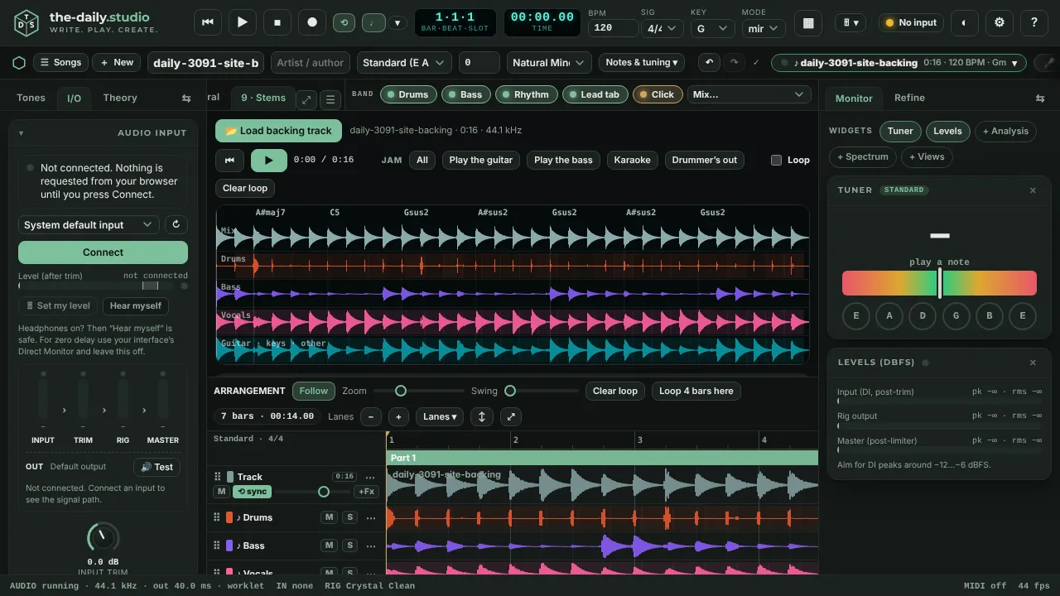Stop playback with the transport Stop button
Viewport: 1060px width, 596px height.
(277, 22)
